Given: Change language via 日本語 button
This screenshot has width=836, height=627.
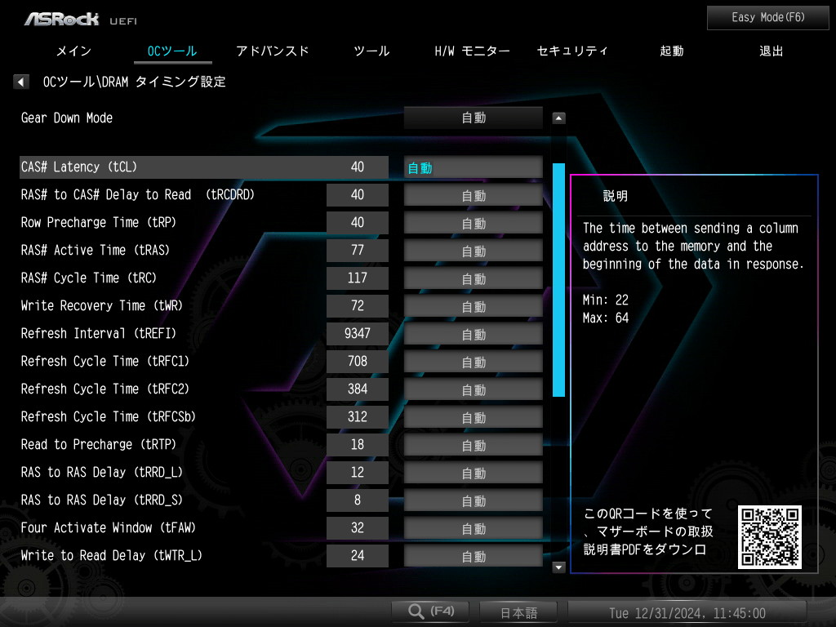Looking at the screenshot, I should click(x=518, y=612).
